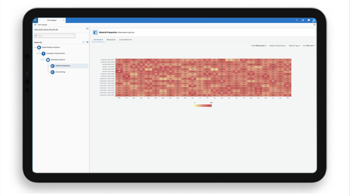Open the Product Group filter dropdown
350x196 pixels.
pyautogui.click(x=278, y=46)
